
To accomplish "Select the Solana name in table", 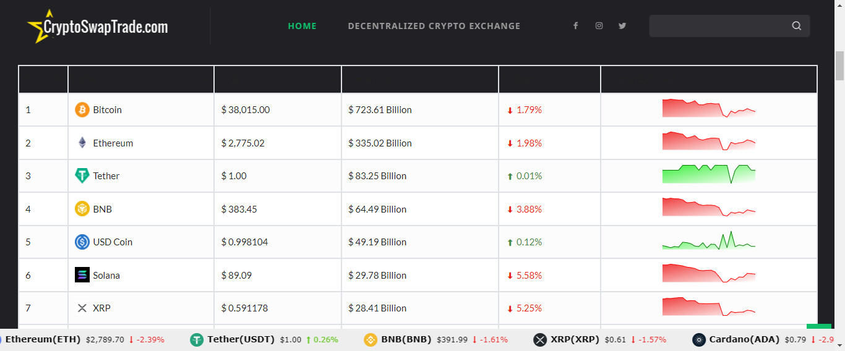I will [x=106, y=275].
